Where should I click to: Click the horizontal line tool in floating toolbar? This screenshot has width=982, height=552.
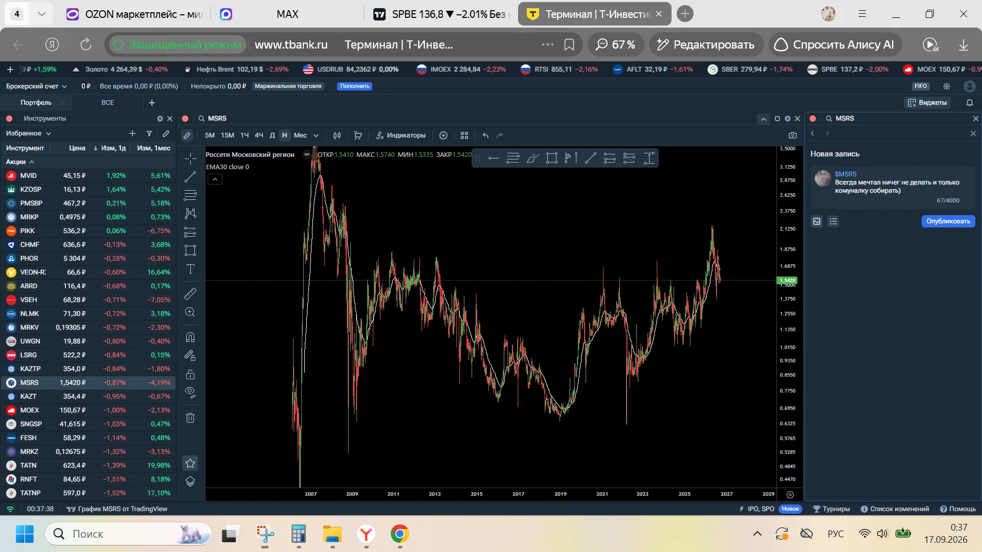494,158
